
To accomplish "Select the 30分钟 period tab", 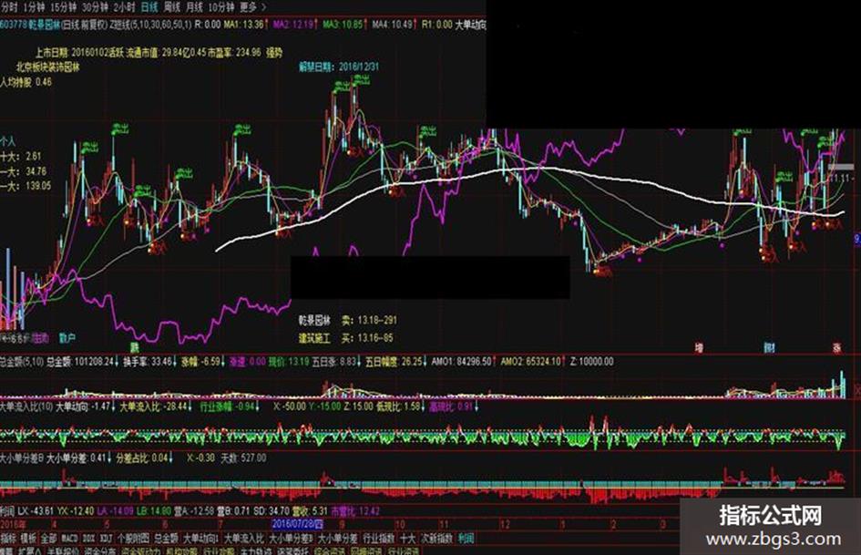I will (x=95, y=7).
